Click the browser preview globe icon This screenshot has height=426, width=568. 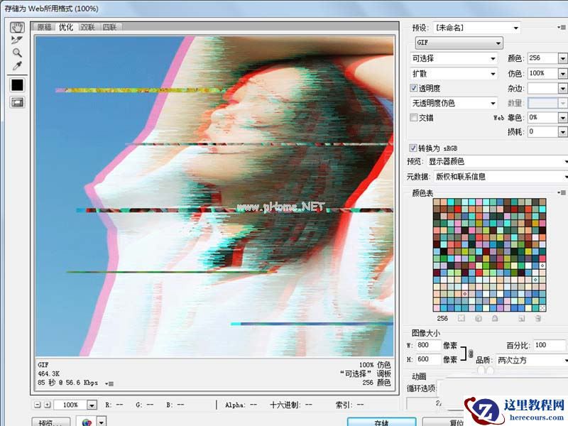pyautogui.click(x=87, y=422)
